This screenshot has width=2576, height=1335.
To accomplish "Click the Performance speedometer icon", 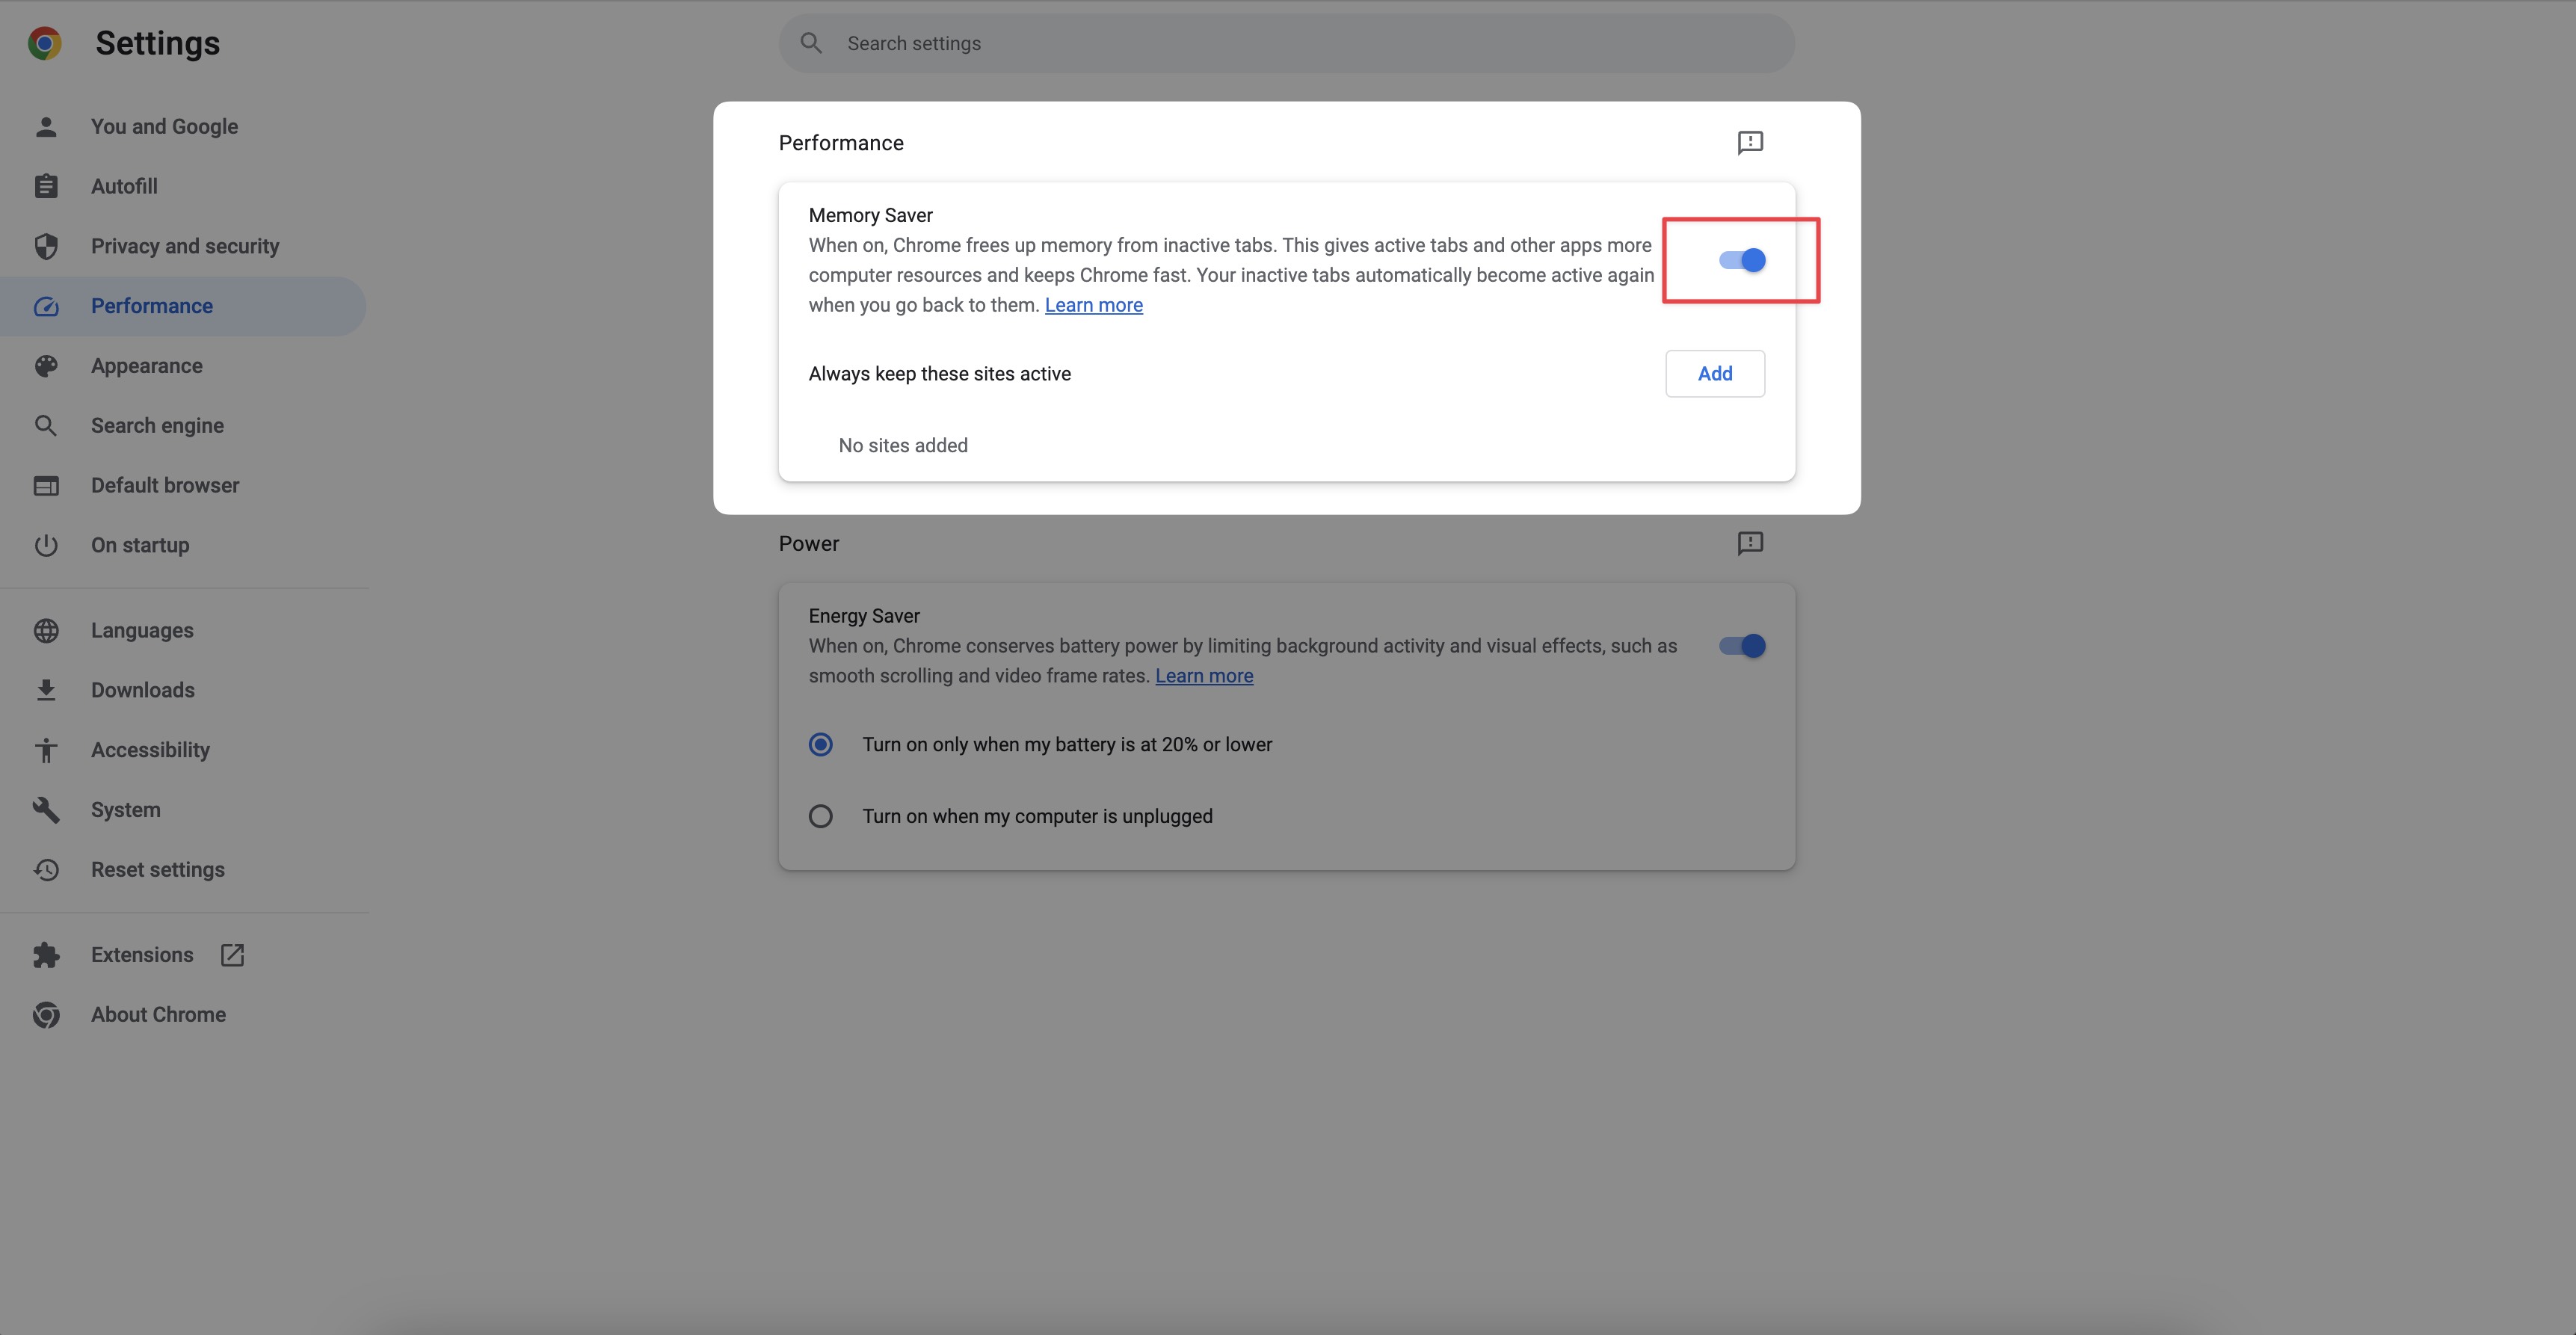I will (46, 306).
